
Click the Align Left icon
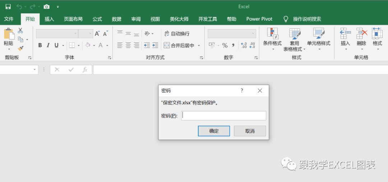pos(120,45)
